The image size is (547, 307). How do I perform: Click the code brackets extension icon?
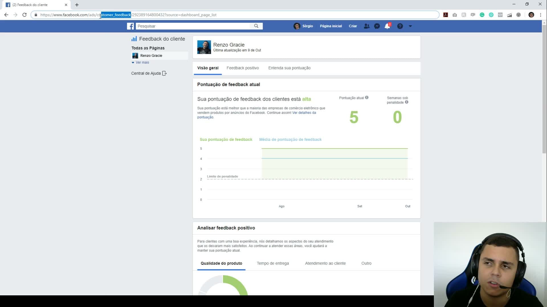pos(500,15)
